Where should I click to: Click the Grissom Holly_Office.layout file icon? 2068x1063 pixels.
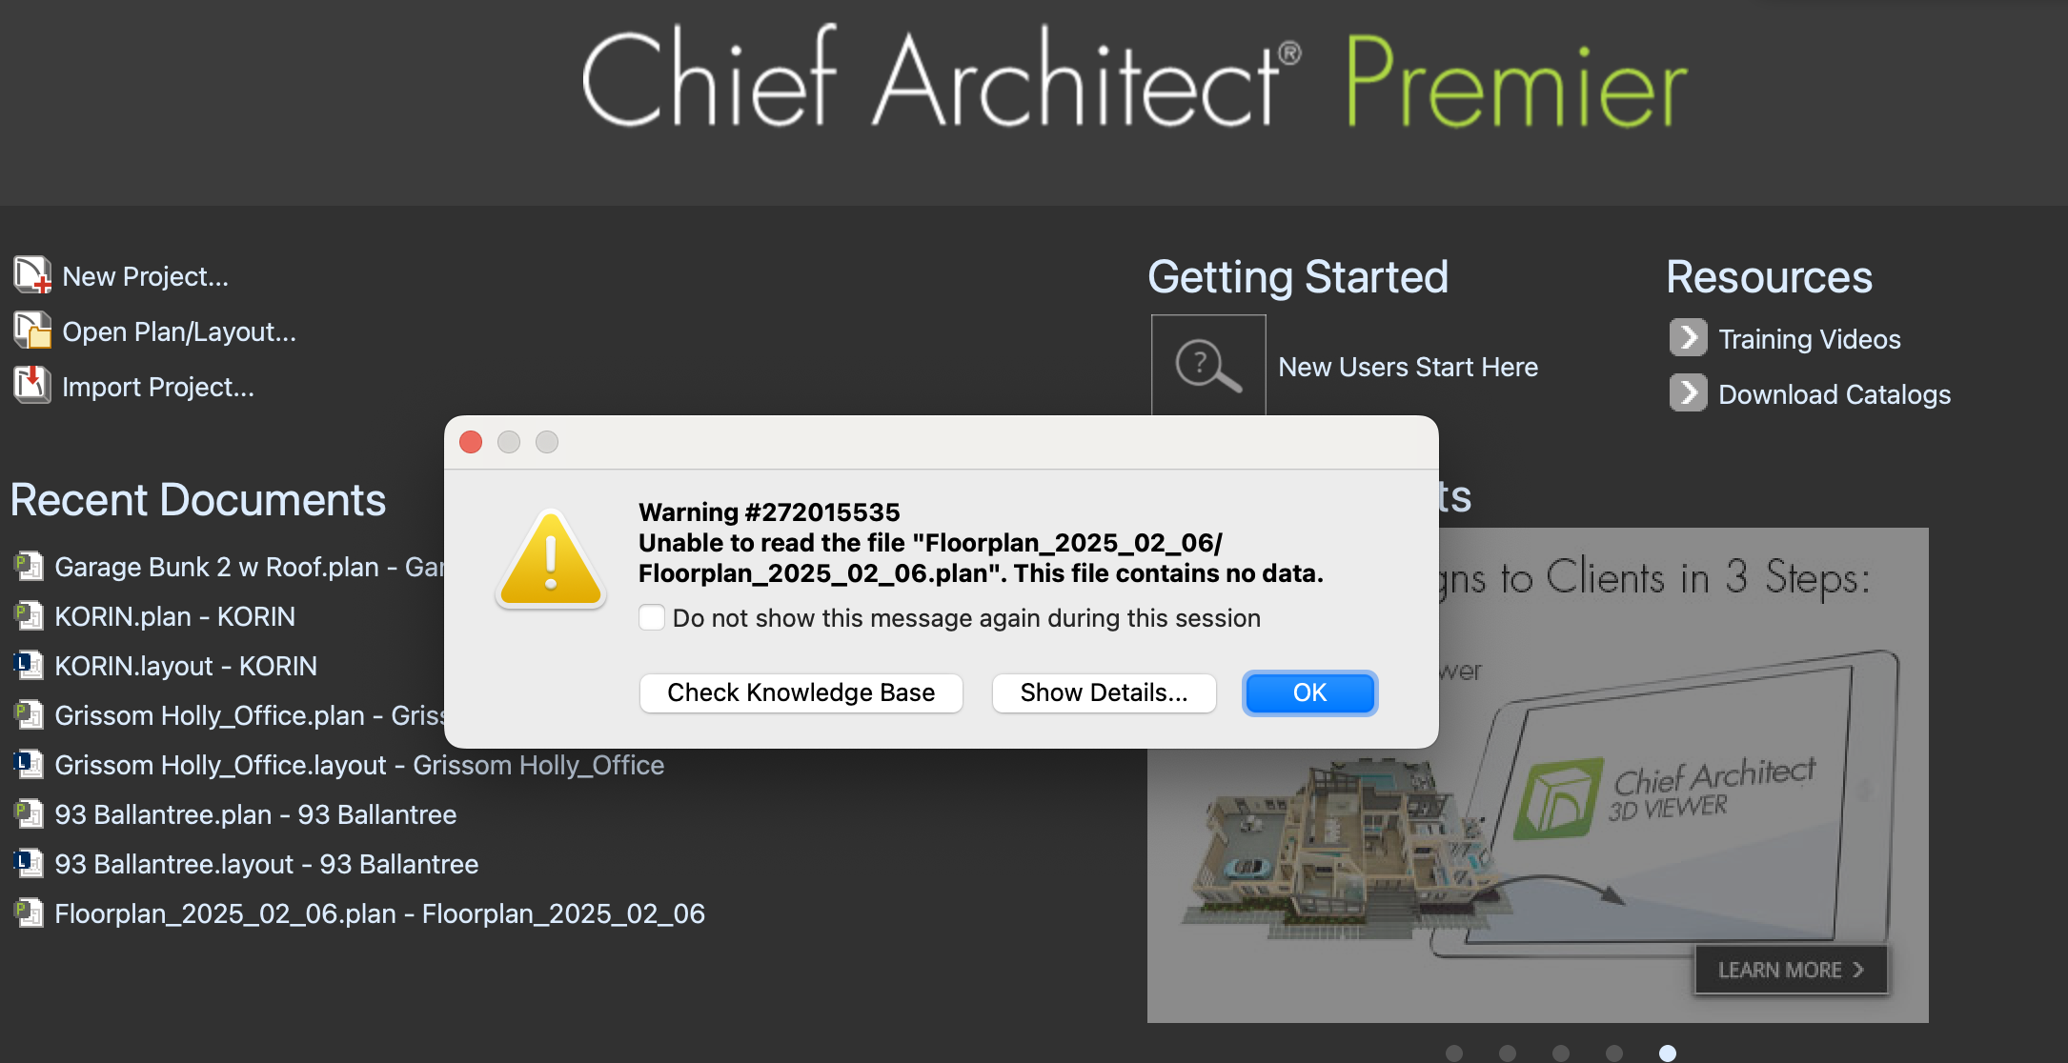coord(29,764)
